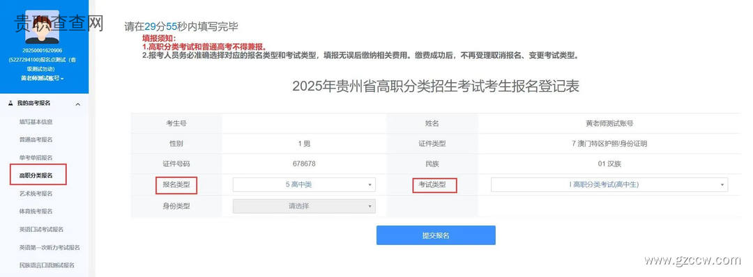Screen dimensions: 753x277
Task: Go to 普通高考报名 menu item
Action: [x=36, y=139]
